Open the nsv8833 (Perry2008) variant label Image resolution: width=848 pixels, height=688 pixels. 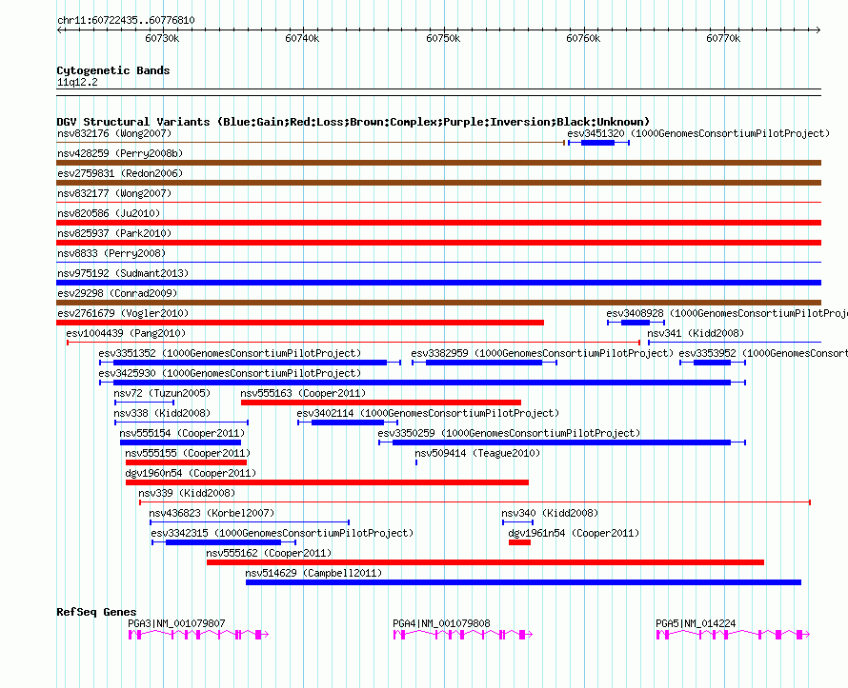pyautogui.click(x=111, y=253)
